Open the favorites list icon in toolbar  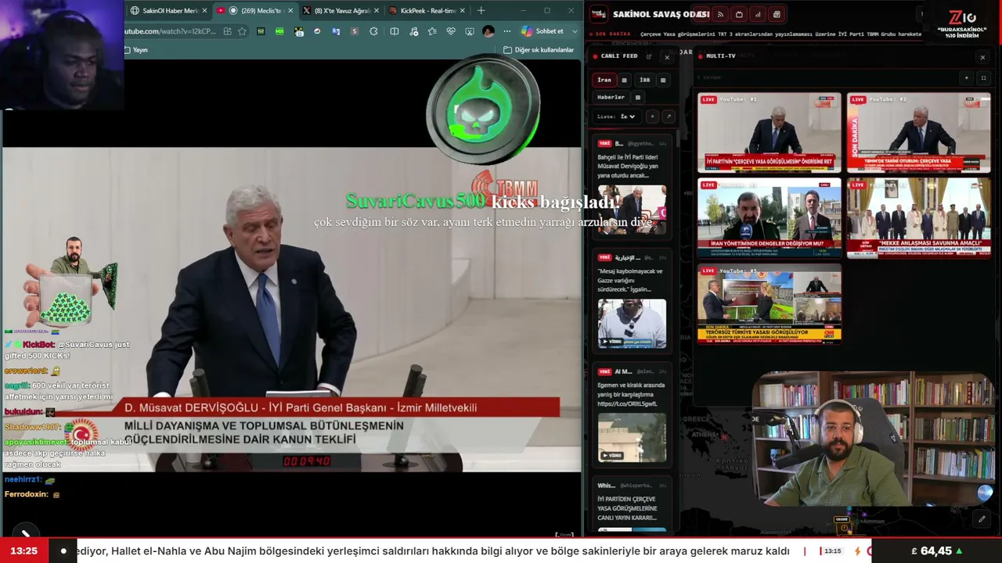[x=432, y=31]
